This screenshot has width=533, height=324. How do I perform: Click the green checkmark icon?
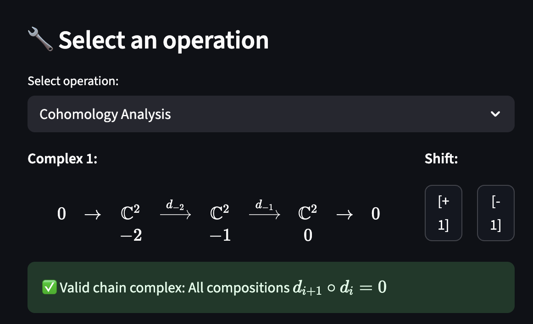[x=49, y=287]
